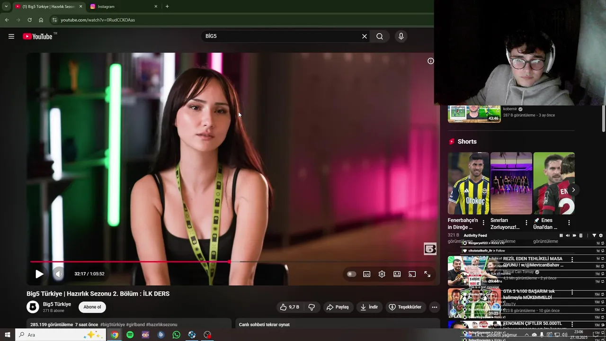
Task: Clear the BİG5 search text
Action: pyautogui.click(x=365, y=36)
